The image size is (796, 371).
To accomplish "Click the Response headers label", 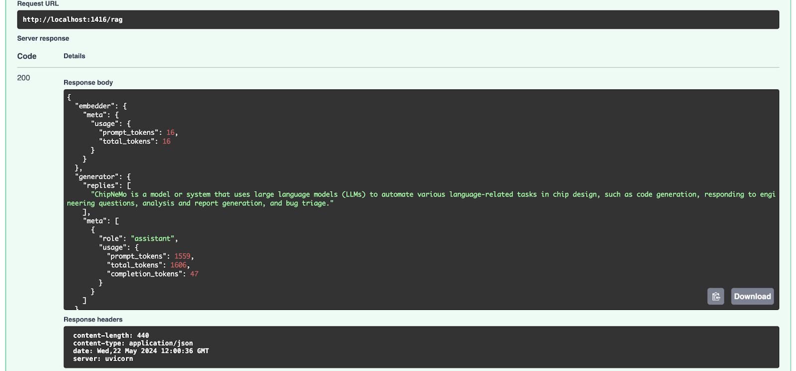I will click(93, 319).
